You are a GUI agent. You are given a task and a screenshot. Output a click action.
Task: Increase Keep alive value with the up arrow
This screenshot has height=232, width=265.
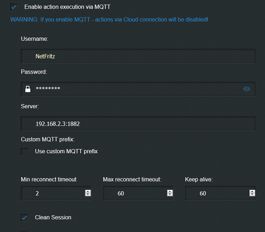tap(252, 192)
